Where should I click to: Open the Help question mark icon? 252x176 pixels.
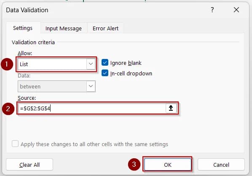(212, 10)
